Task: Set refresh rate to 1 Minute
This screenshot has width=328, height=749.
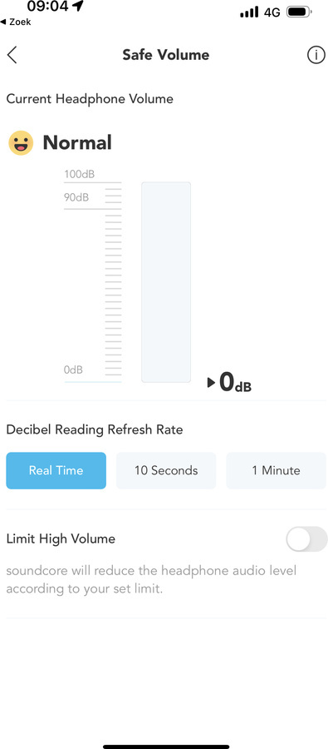Action: pos(276,470)
